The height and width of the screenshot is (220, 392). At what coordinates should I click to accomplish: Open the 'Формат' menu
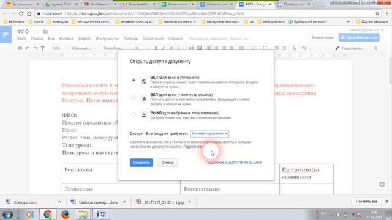(x=85, y=38)
